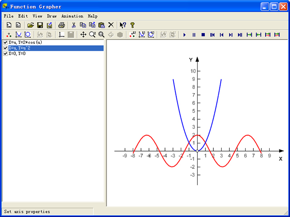The height and width of the screenshot is (217, 290).
Task: Pause the animation
Action: pyautogui.click(x=194, y=35)
